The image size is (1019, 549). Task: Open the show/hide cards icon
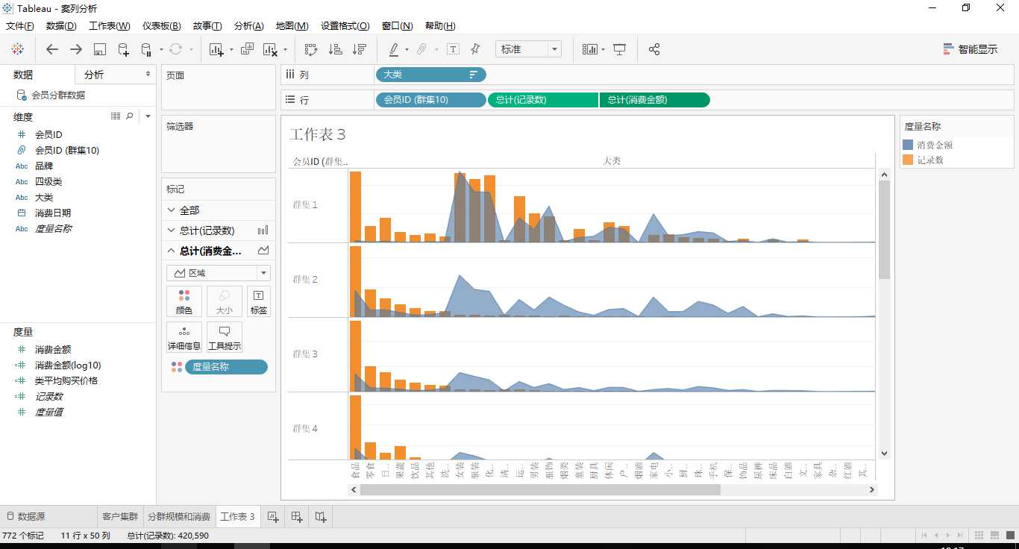[590, 49]
